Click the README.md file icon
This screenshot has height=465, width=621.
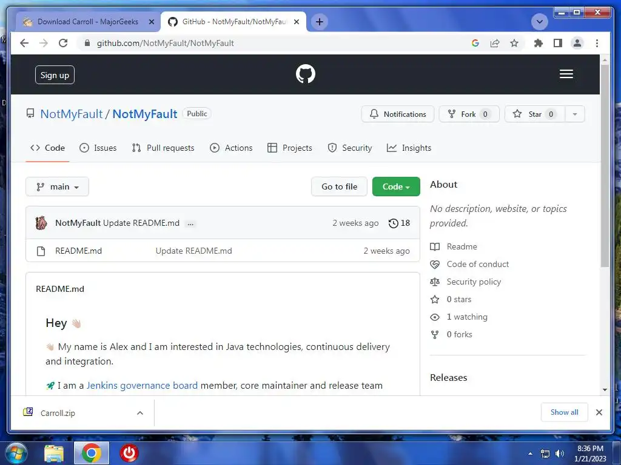(x=41, y=251)
